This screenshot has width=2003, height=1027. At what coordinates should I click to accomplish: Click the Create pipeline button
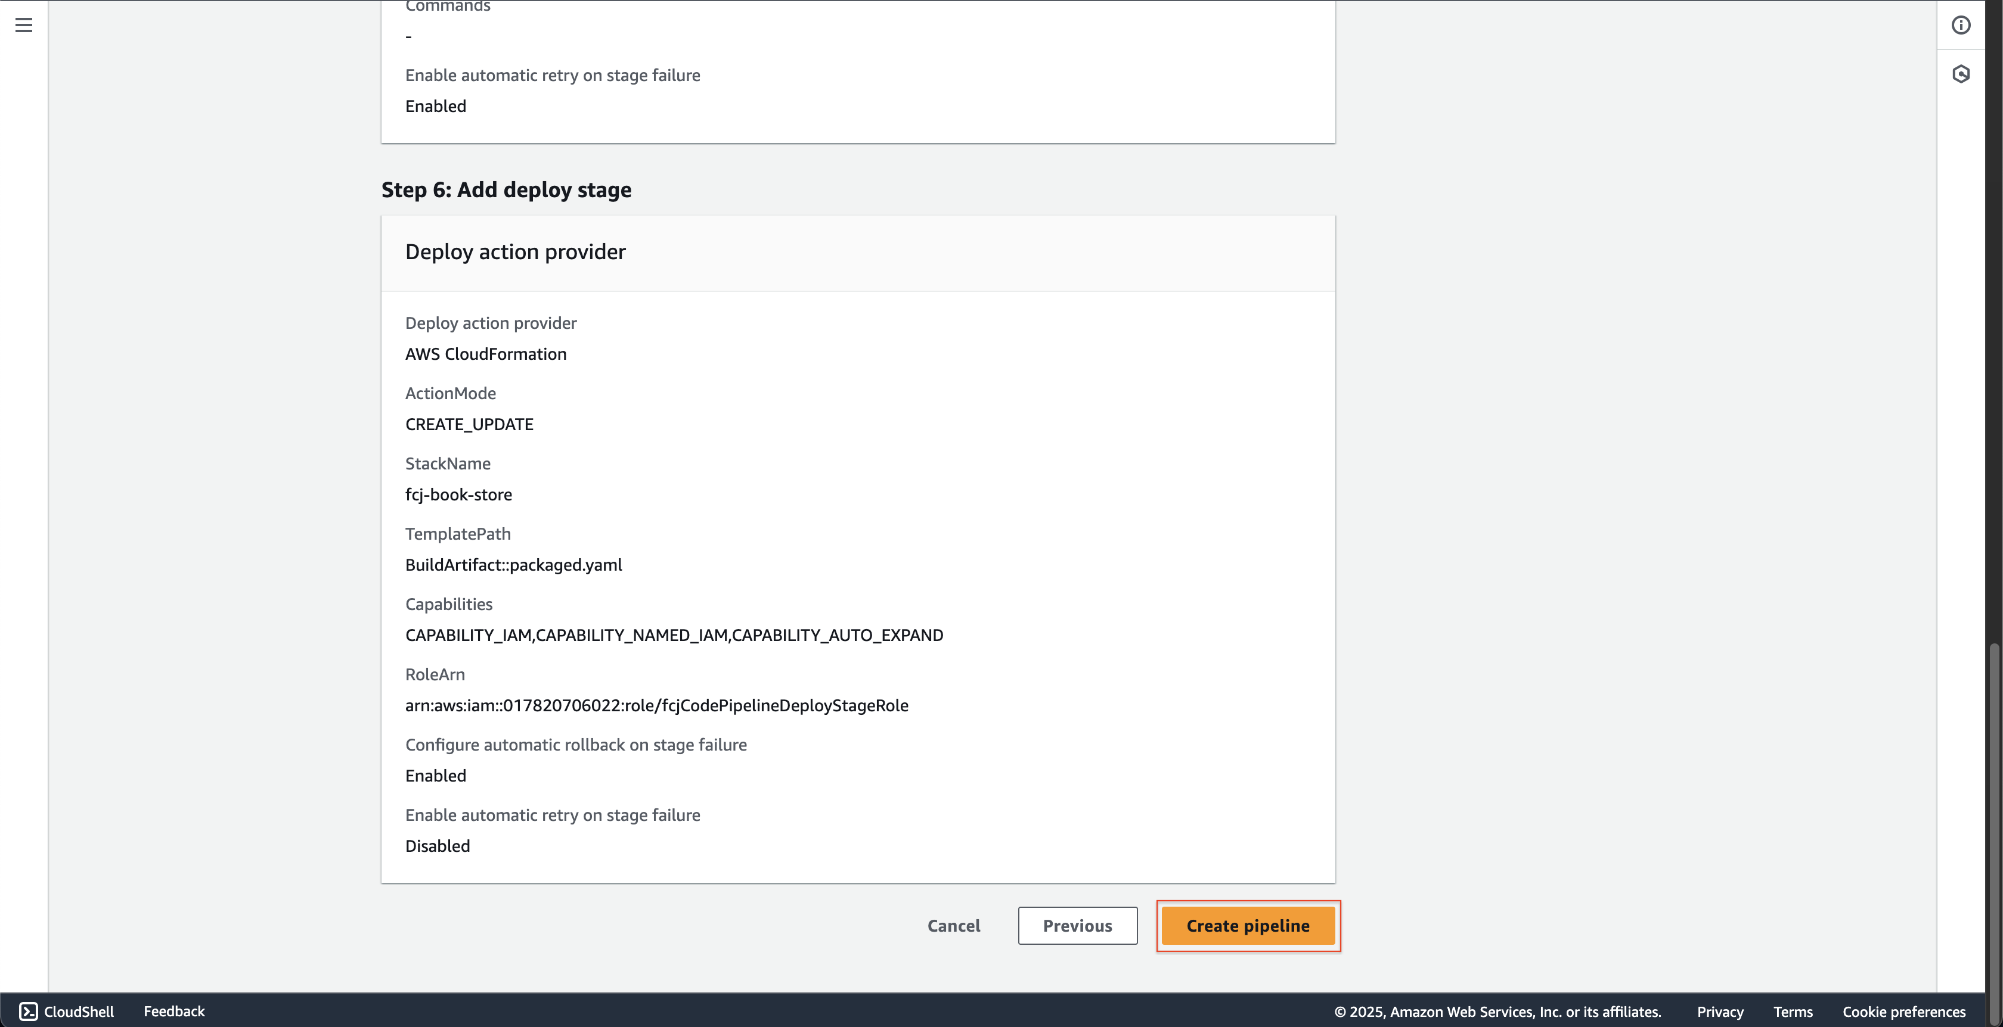pos(1248,925)
